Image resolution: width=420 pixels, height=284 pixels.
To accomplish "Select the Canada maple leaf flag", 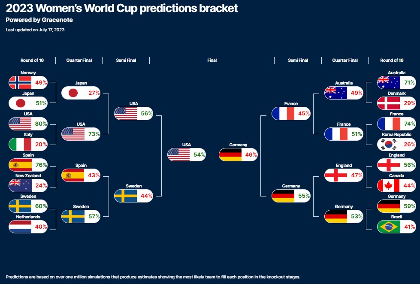I will [x=388, y=185].
